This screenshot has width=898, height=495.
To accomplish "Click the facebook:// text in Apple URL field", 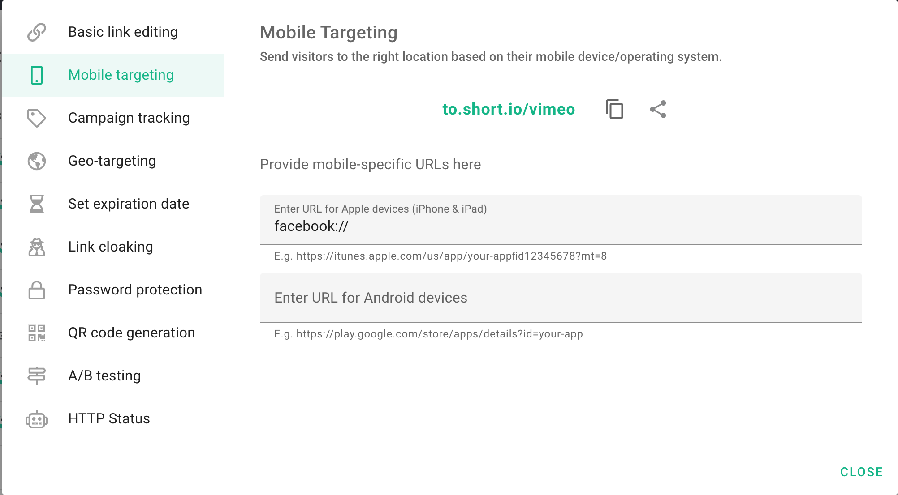I will [x=311, y=226].
